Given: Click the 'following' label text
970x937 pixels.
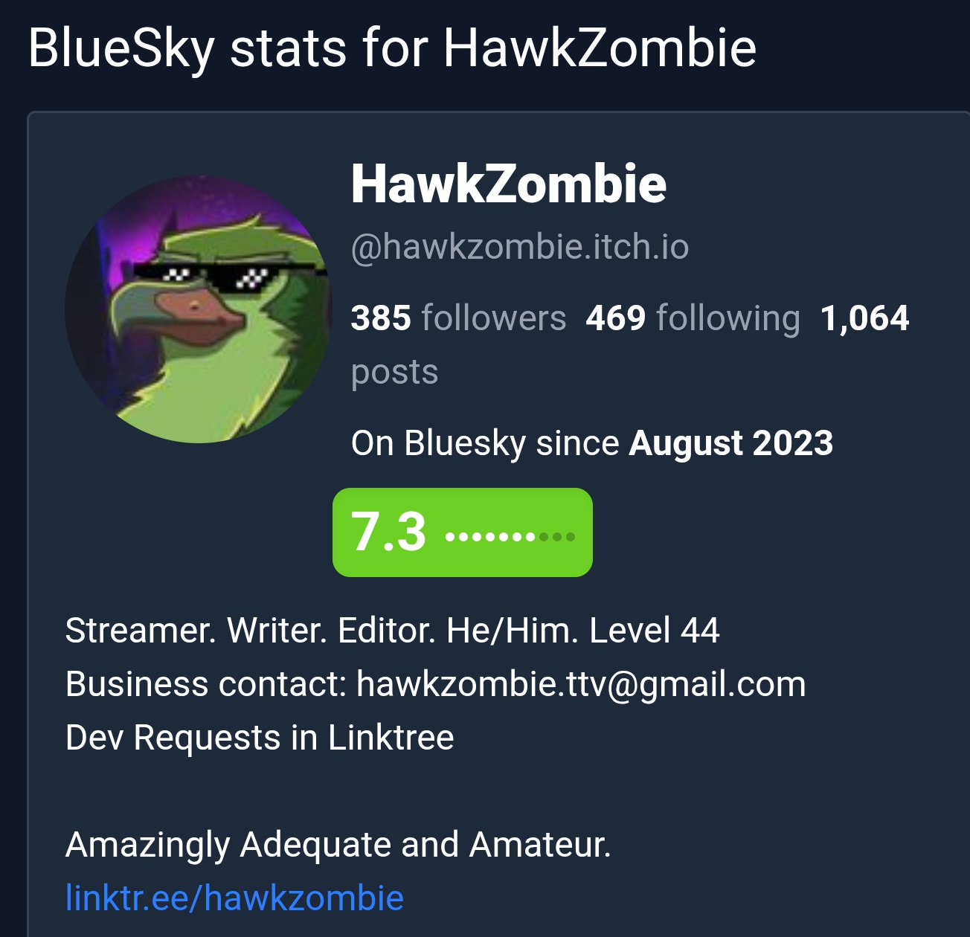Looking at the screenshot, I should pos(728,318).
